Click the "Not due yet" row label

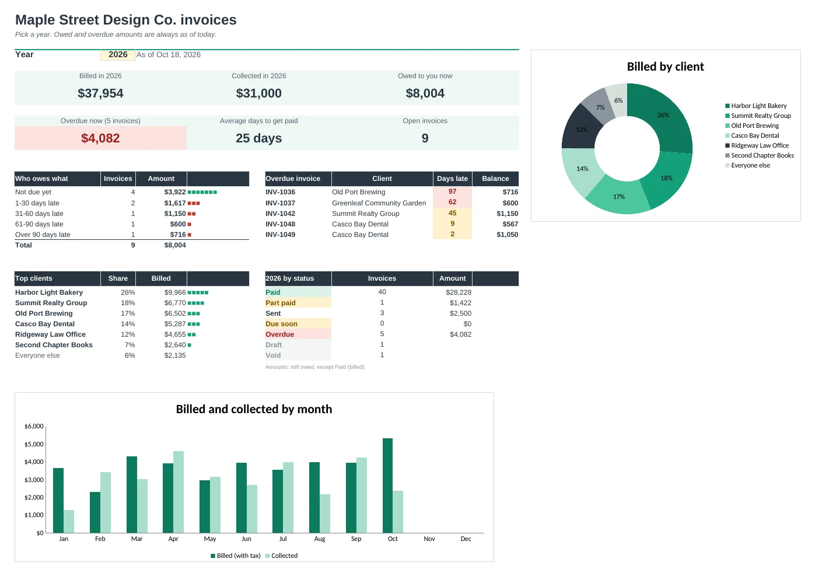tap(33, 192)
